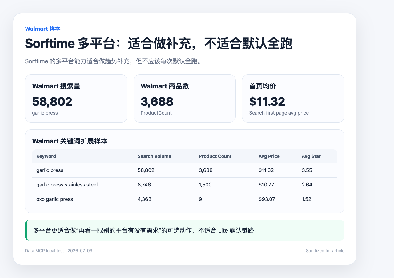Select the heading "Sorftime 多平台：适合做补充，不适合默认全跑"

click(159, 44)
